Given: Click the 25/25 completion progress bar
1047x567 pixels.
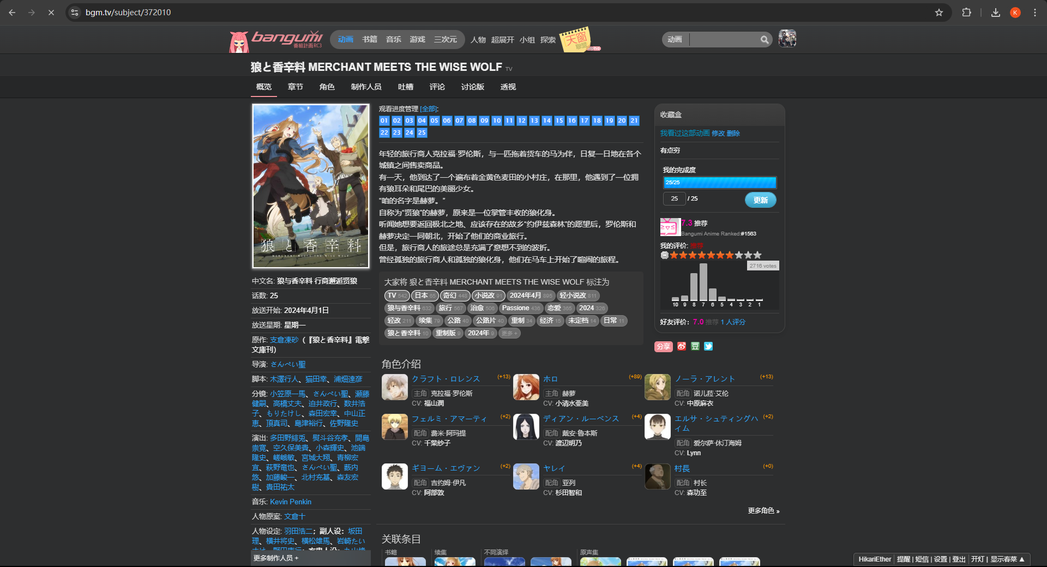Looking at the screenshot, I should [x=720, y=183].
